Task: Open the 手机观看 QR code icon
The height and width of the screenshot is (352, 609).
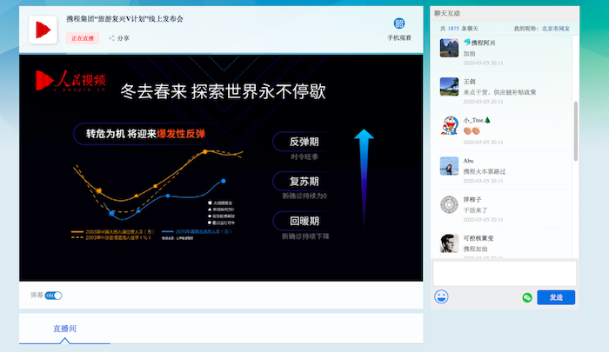Action: 398,23
